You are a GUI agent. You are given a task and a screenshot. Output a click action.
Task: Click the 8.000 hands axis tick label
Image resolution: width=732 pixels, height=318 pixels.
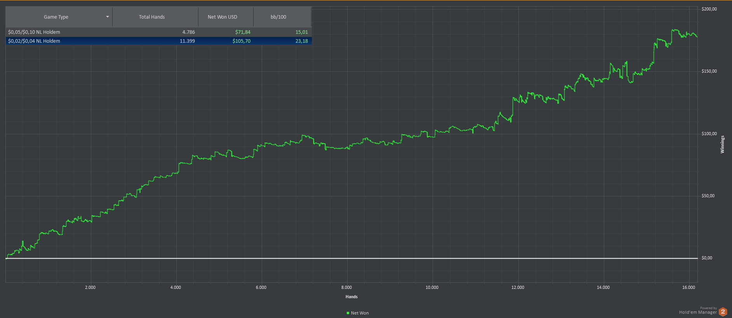pos(346,287)
